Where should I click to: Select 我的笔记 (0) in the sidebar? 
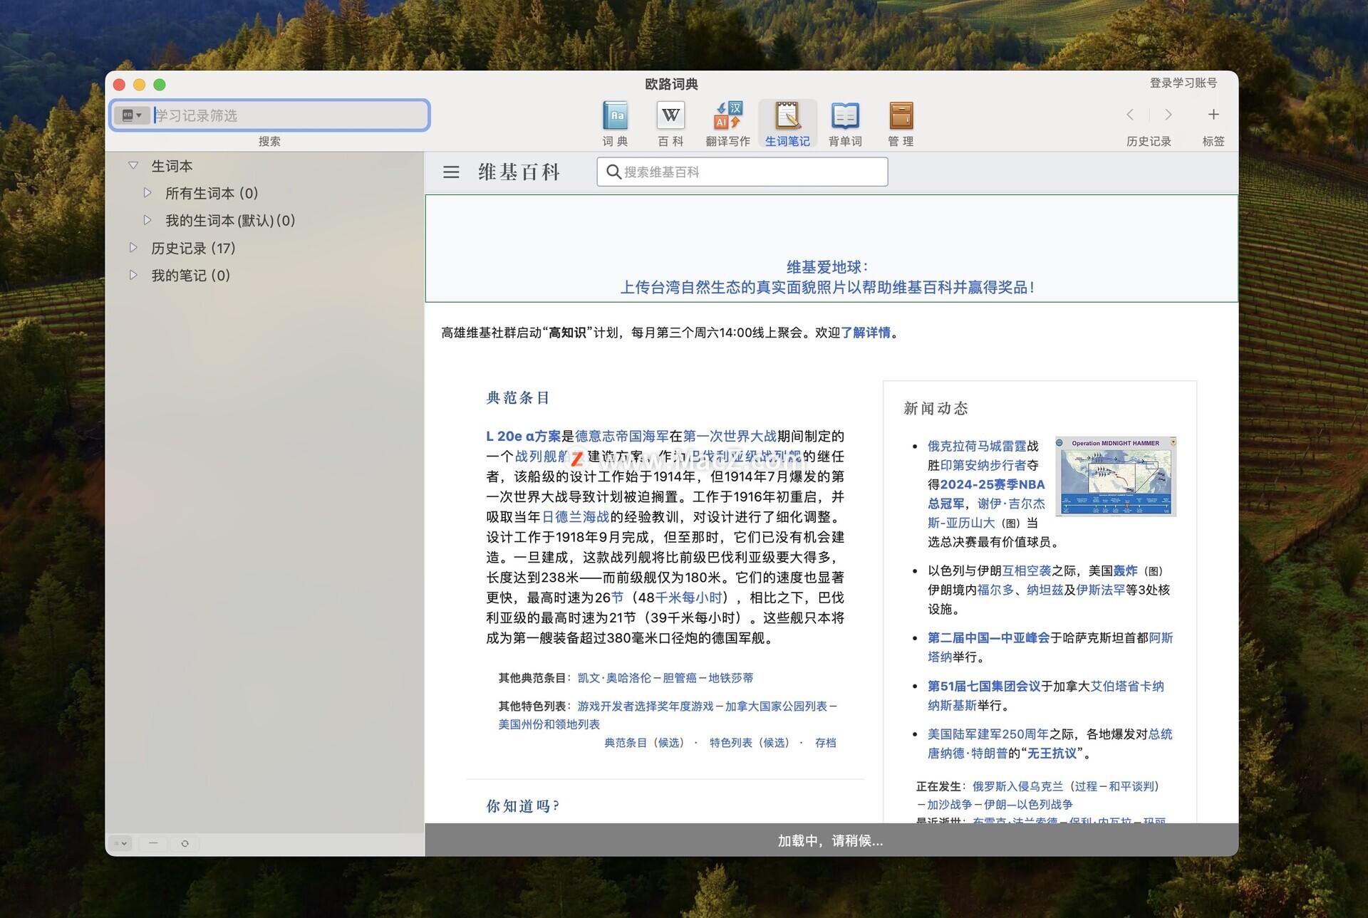[191, 275]
